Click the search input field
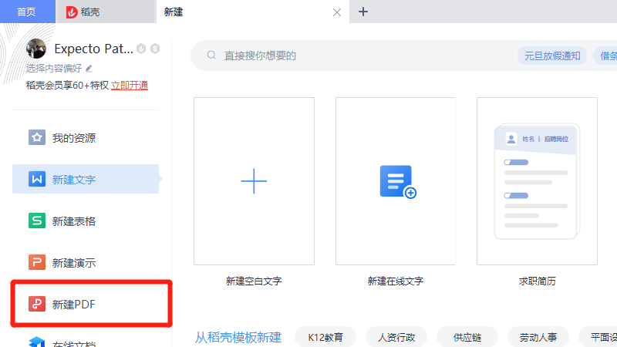Screen dimensions: 617x347 [x=362, y=56]
